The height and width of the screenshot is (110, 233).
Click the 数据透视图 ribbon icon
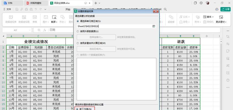tap(24, 17)
